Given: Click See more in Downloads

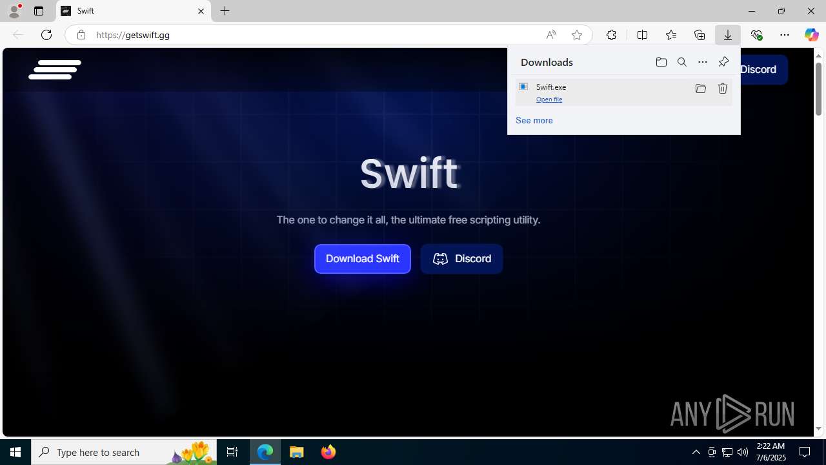Looking at the screenshot, I should 534,120.
